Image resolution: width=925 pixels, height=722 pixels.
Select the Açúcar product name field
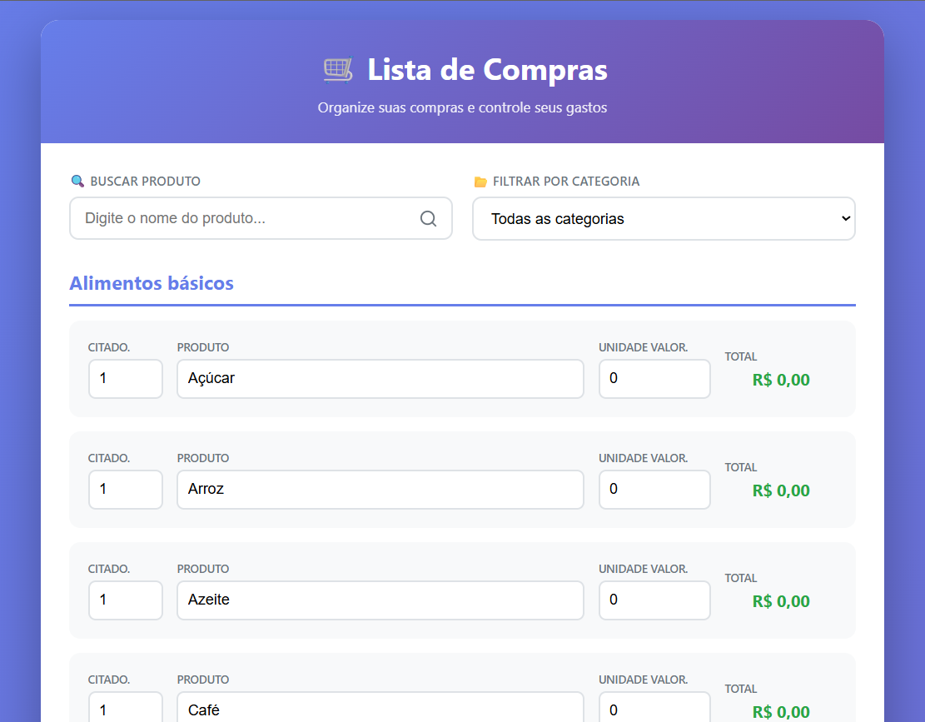pyautogui.click(x=380, y=379)
